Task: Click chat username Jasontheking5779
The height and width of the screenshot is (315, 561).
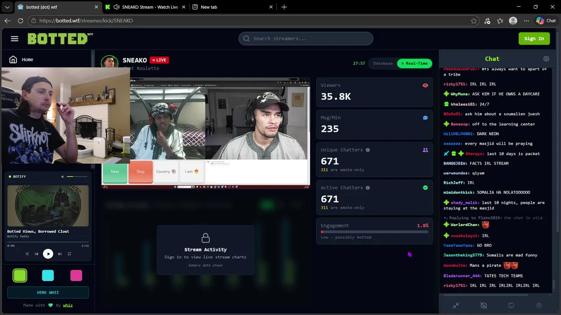Action: 463,255
